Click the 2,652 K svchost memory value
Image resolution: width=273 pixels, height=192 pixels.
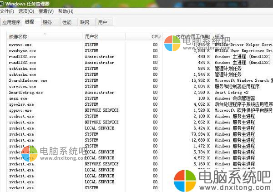pyautogui.click(x=202, y=122)
